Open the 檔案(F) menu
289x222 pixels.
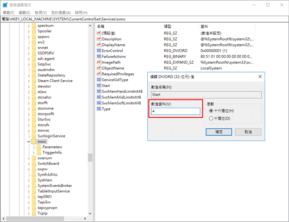[x=9, y=12]
